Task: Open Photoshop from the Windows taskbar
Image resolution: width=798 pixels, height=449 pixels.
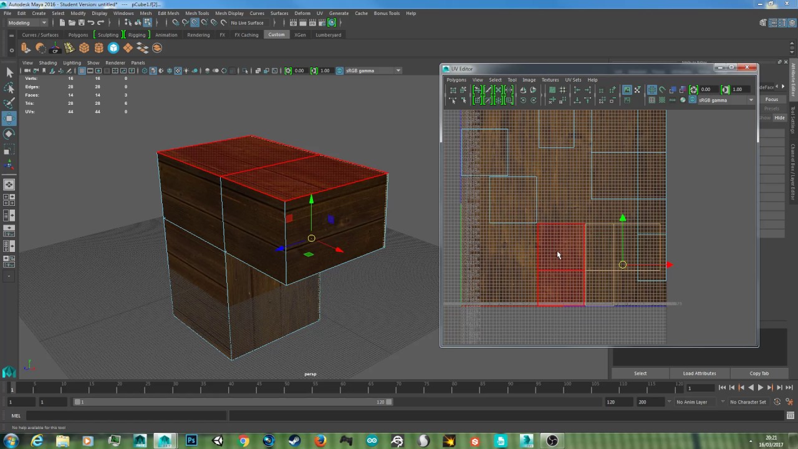Action: (x=191, y=441)
